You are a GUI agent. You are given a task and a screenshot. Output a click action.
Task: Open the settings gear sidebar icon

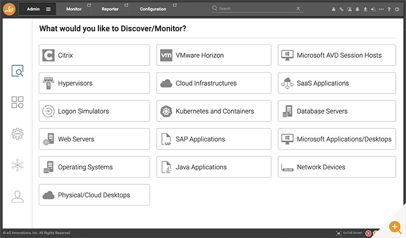17,134
